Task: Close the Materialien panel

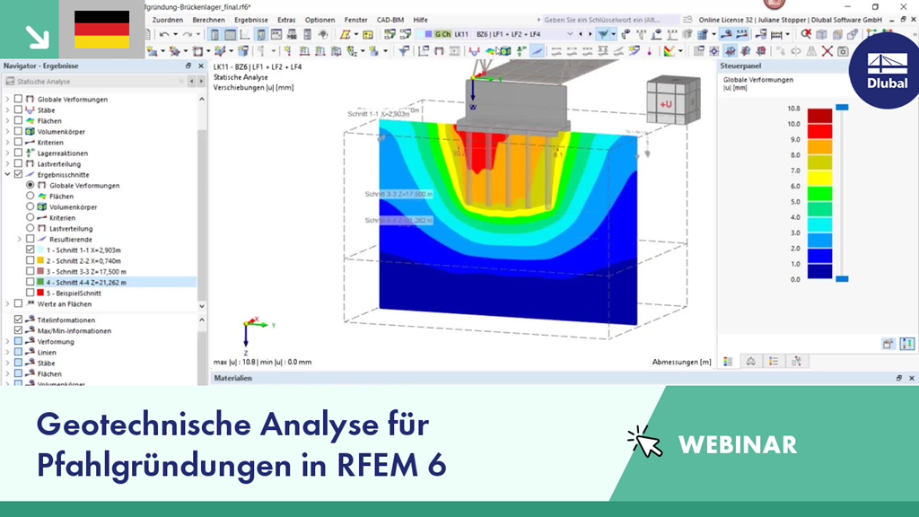Action: (x=912, y=378)
